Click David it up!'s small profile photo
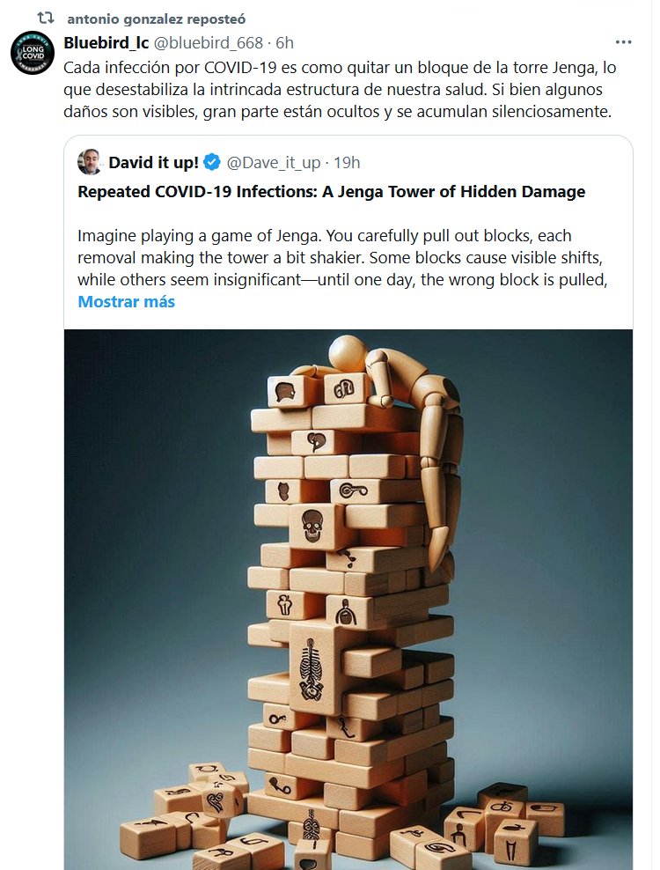The image size is (660, 870). [90, 162]
